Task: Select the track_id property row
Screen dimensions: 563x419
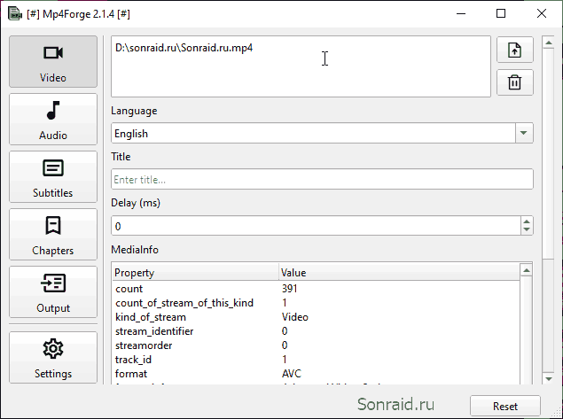Action: (x=316, y=360)
